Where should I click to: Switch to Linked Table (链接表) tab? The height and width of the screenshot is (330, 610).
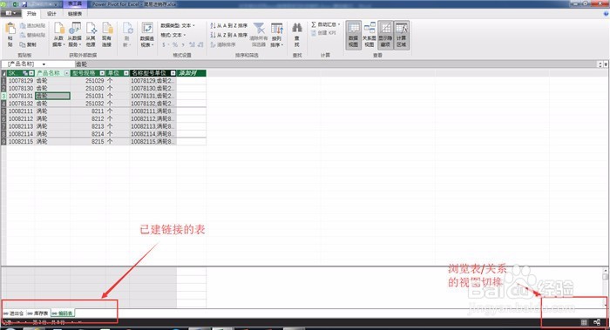[x=75, y=14]
